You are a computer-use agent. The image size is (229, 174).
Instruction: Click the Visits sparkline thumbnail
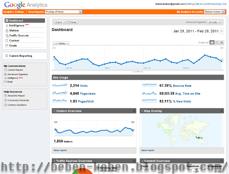pos(60,85)
